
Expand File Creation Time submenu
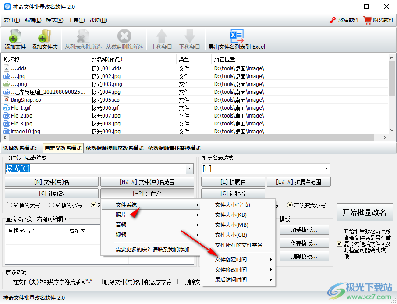coord(238,259)
